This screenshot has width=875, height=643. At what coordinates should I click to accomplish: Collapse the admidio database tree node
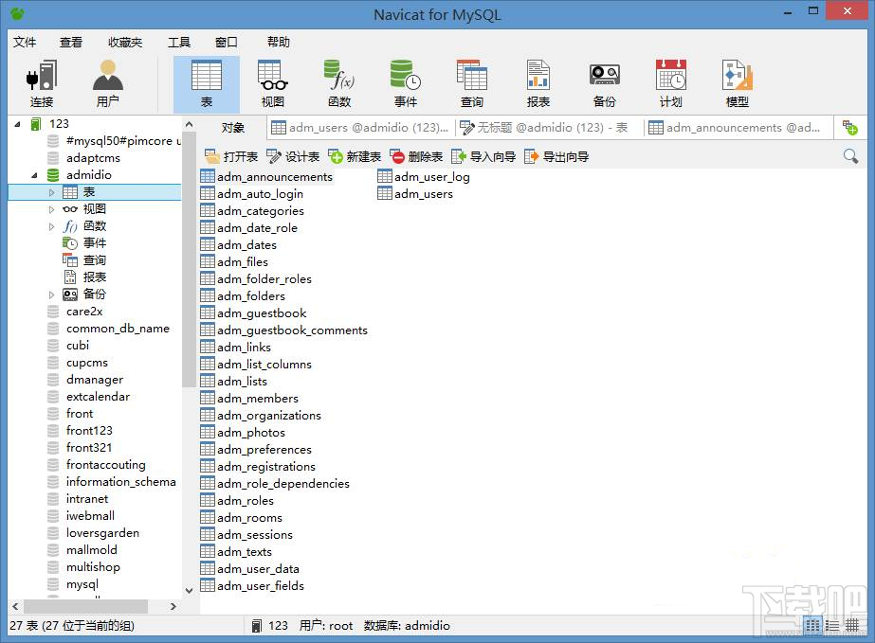click(35, 175)
